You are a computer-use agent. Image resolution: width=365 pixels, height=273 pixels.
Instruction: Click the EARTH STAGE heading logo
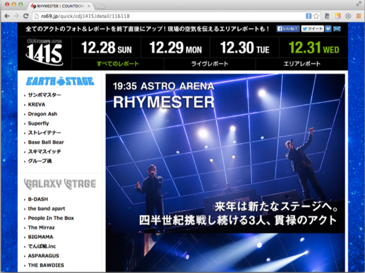click(60, 81)
